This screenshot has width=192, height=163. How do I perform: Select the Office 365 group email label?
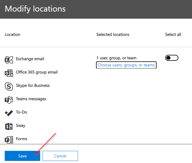click(x=37, y=72)
